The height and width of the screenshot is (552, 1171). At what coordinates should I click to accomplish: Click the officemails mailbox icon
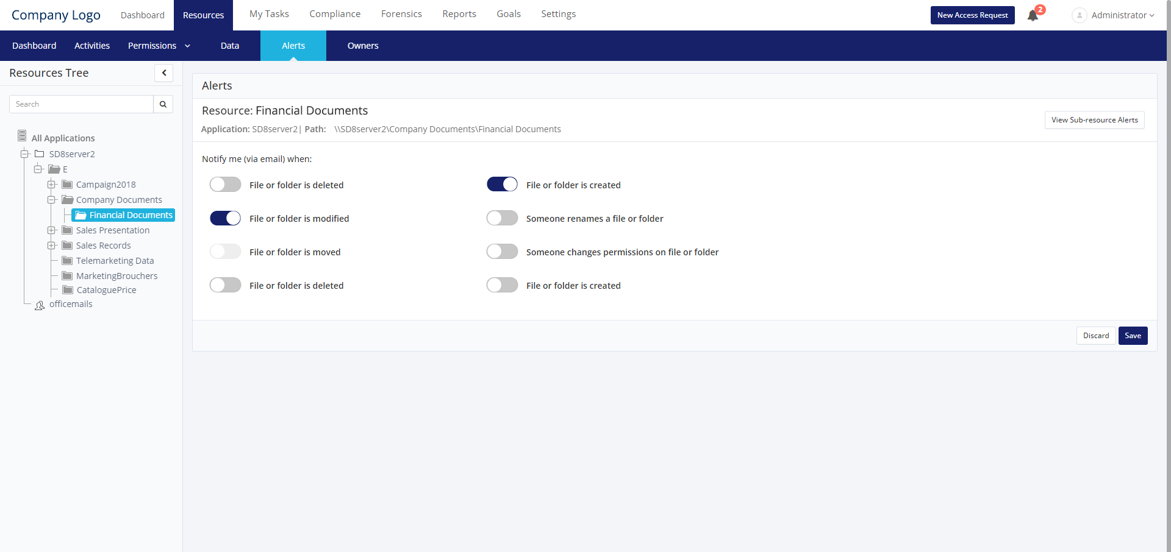pos(40,305)
